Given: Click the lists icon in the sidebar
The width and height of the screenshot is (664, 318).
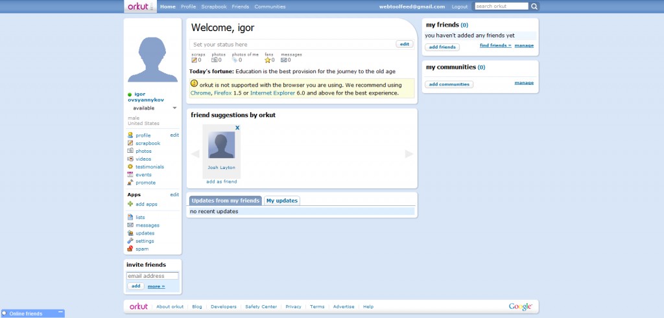Looking at the screenshot, I should click(x=130, y=218).
